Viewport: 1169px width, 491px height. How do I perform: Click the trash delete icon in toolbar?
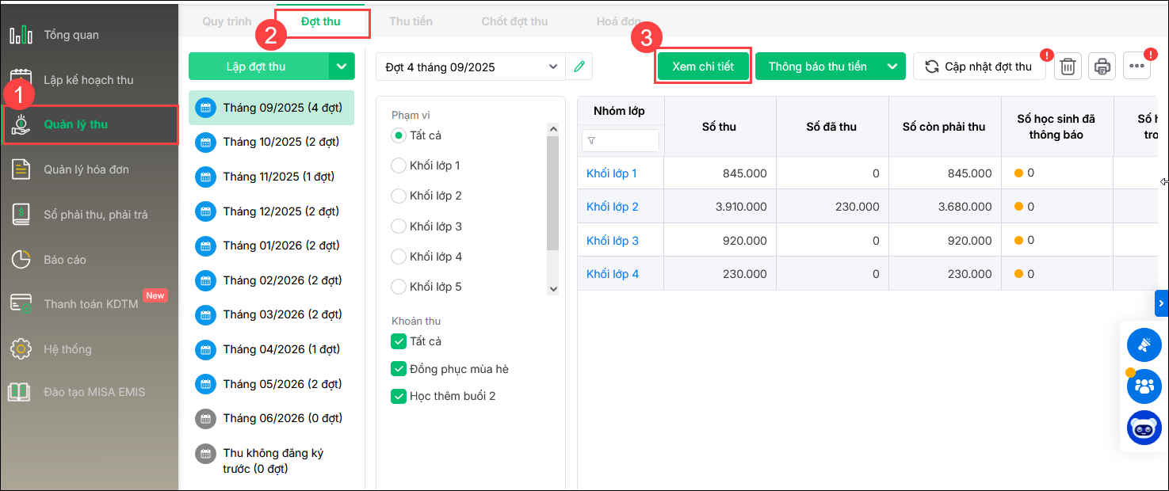(1068, 67)
